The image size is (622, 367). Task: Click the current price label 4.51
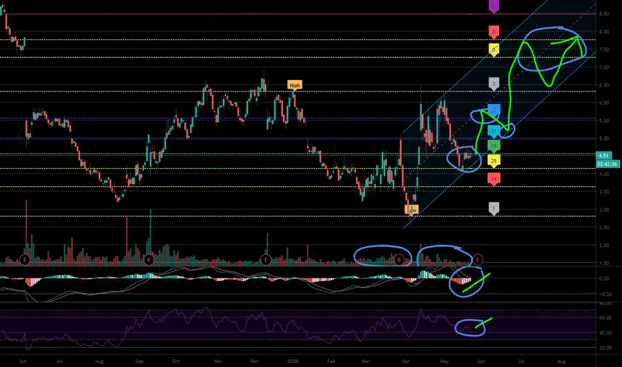coord(603,155)
